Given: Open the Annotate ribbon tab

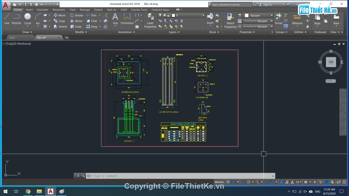Looking at the screenshot, I should pyautogui.click(x=43, y=10).
